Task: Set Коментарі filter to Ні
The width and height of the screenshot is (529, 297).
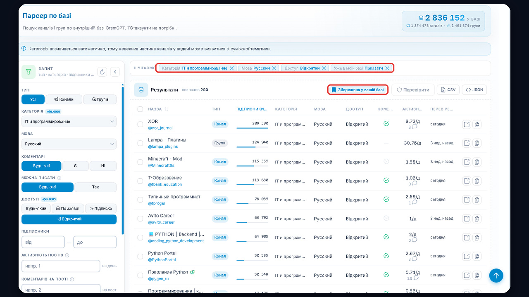Action: point(103,166)
